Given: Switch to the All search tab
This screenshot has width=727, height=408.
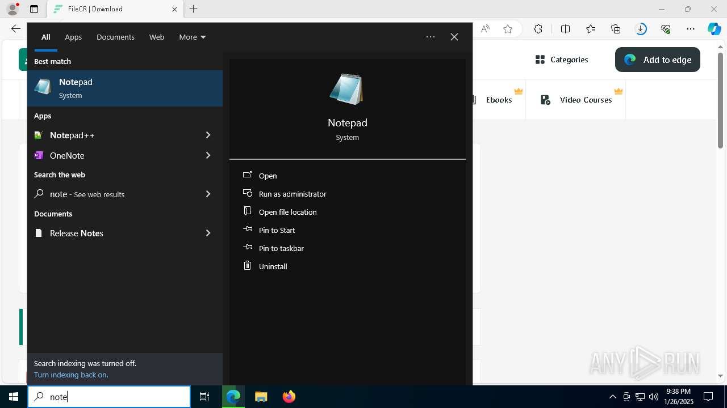Looking at the screenshot, I should coord(46,37).
